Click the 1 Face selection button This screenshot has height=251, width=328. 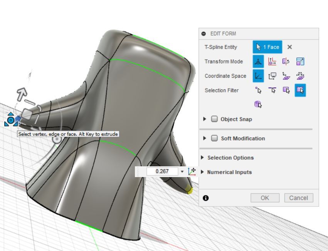coord(267,47)
